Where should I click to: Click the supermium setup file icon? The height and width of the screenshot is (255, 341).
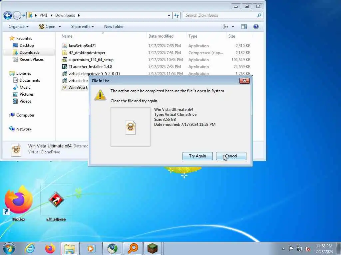pyautogui.click(x=64, y=59)
